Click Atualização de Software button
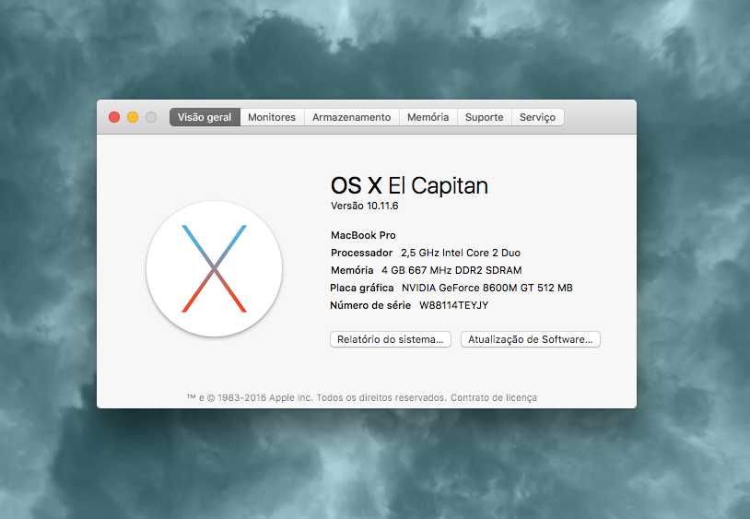Screen dimensions: 750x519 [x=531, y=339]
